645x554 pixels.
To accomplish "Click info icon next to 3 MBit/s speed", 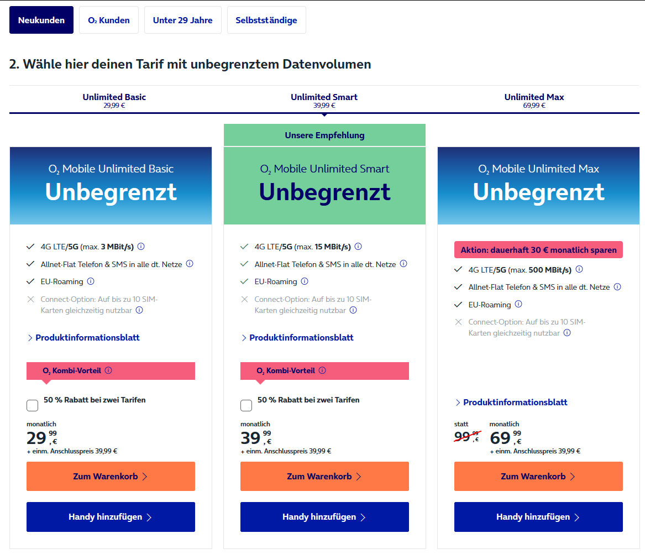I will pos(141,247).
